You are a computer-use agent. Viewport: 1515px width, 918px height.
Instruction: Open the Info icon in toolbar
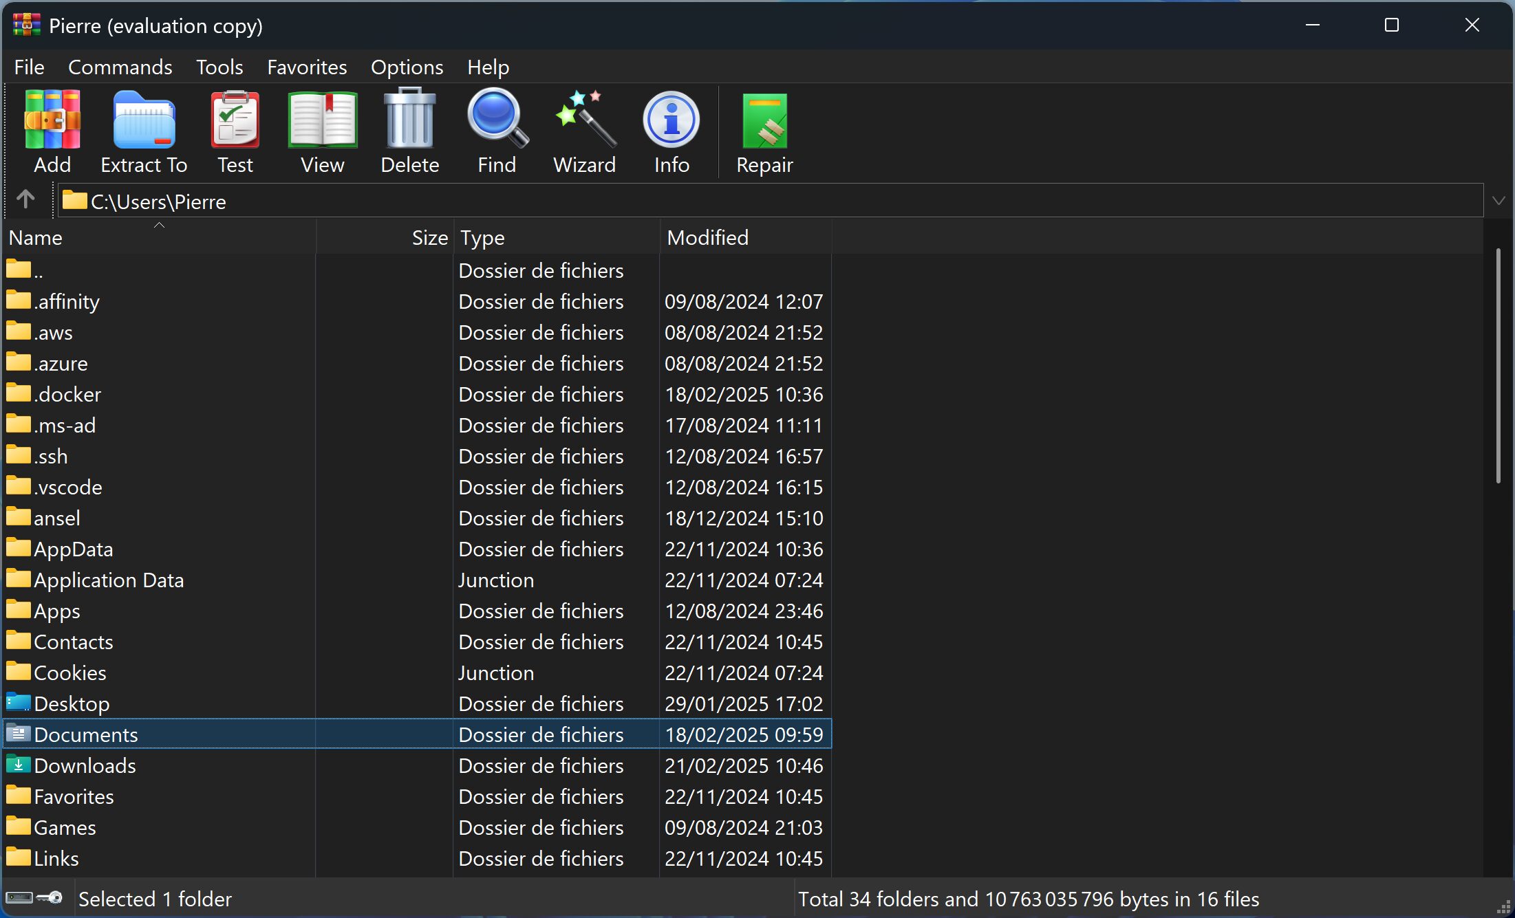pos(671,120)
